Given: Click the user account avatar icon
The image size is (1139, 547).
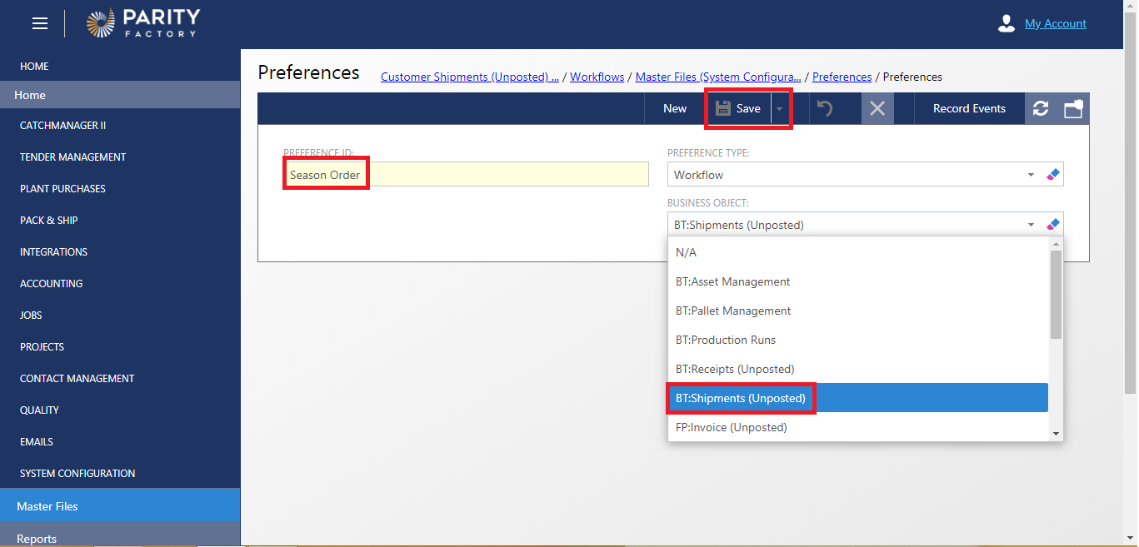Looking at the screenshot, I should 1007,23.
